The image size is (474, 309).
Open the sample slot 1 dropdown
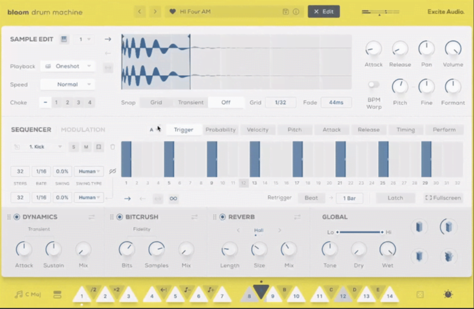tap(84, 39)
